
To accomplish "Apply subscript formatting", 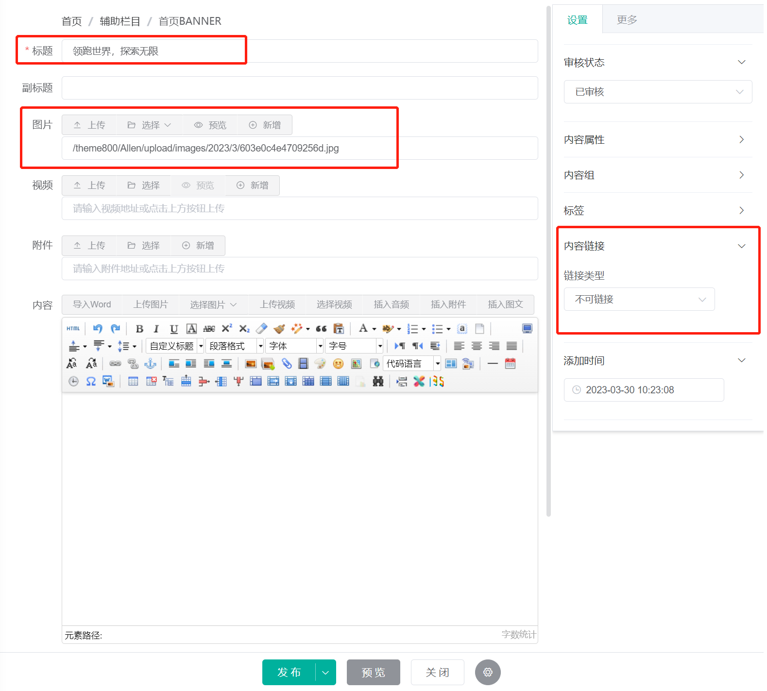I will pos(244,329).
